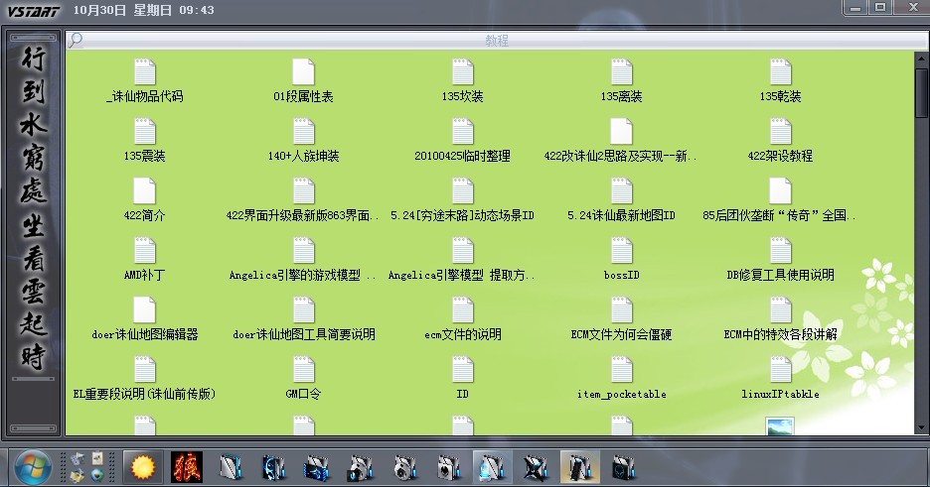Click the vertical scrollbar thumb
The width and height of the screenshot is (930, 487).
(920, 94)
